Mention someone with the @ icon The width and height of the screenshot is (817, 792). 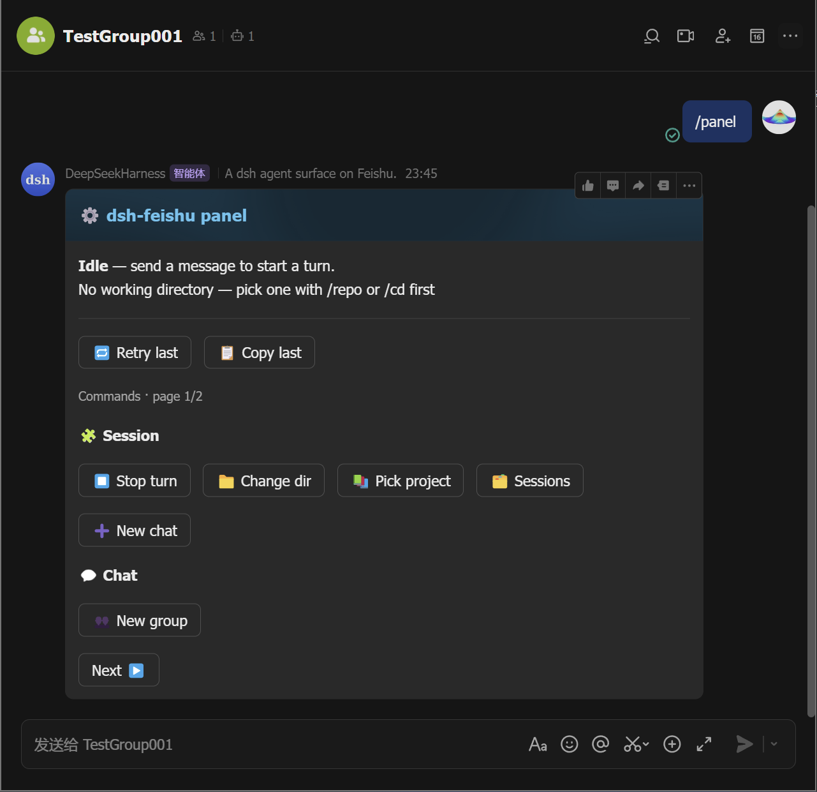(600, 744)
